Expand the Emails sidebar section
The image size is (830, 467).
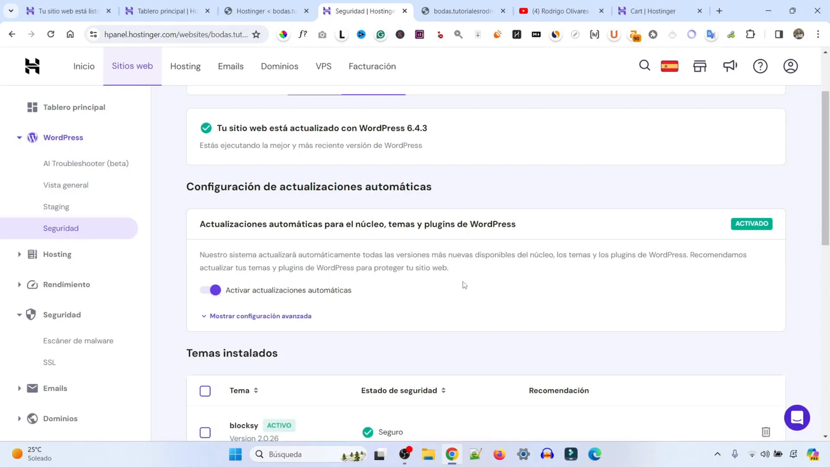[19, 388]
